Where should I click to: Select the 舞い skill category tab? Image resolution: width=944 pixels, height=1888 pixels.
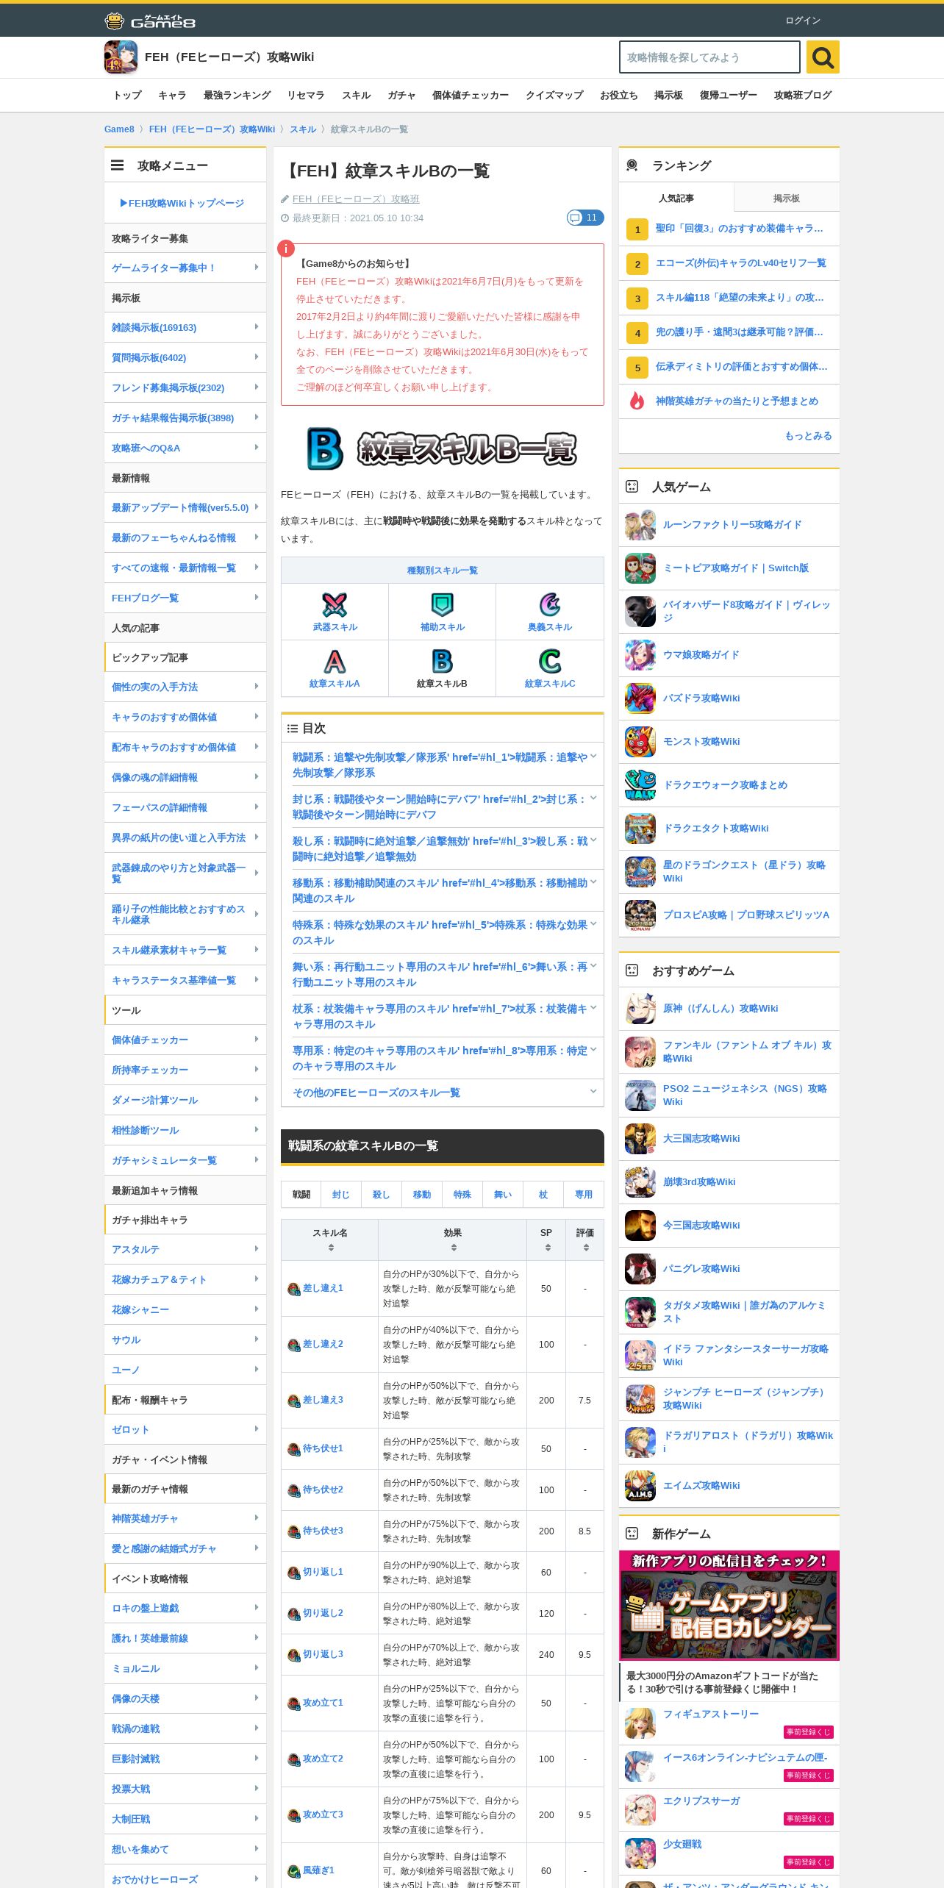(x=503, y=1195)
